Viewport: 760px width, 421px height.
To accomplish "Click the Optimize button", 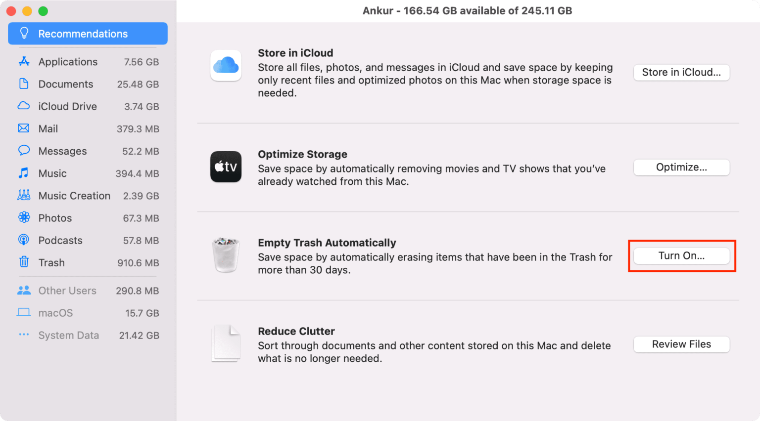I will 681,168.
